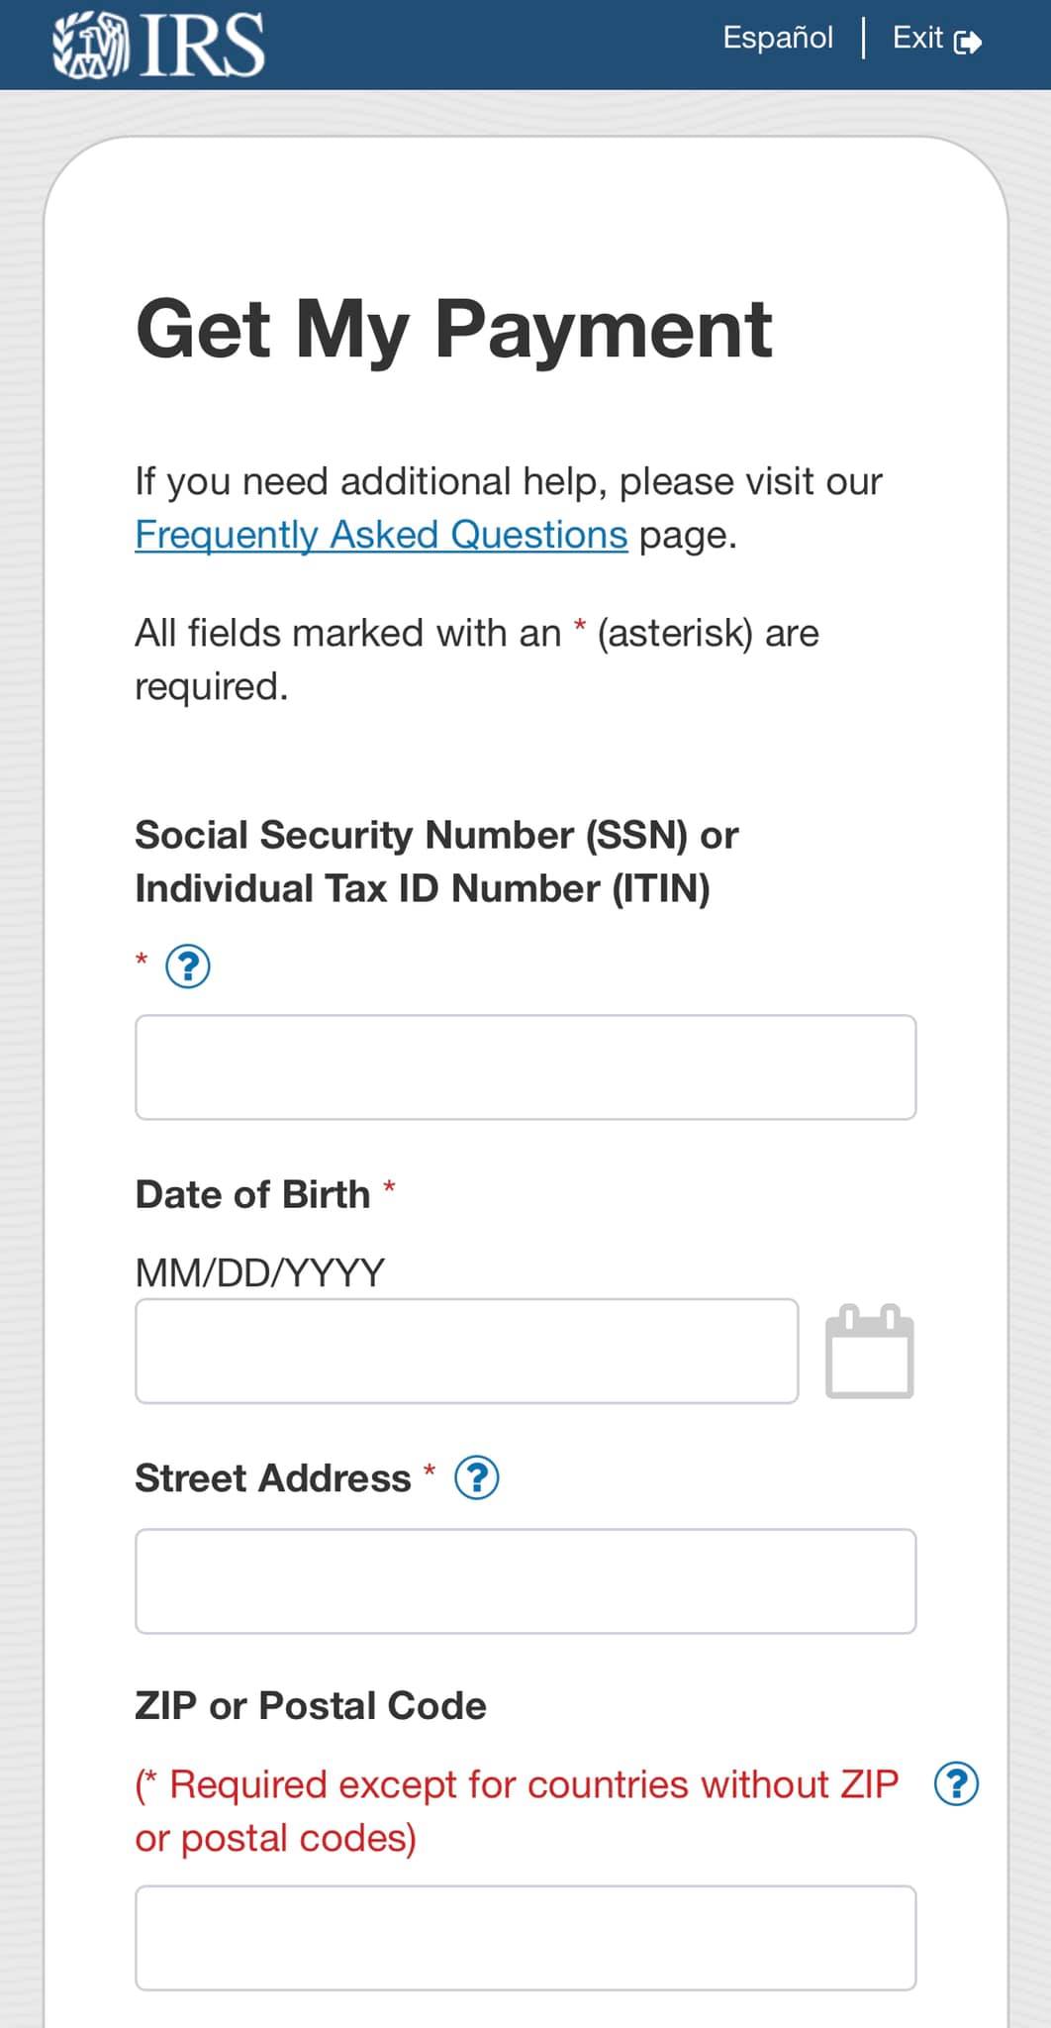The height and width of the screenshot is (2028, 1051).
Task: Click the Street Address label text
Action: click(x=272, y=1478)
